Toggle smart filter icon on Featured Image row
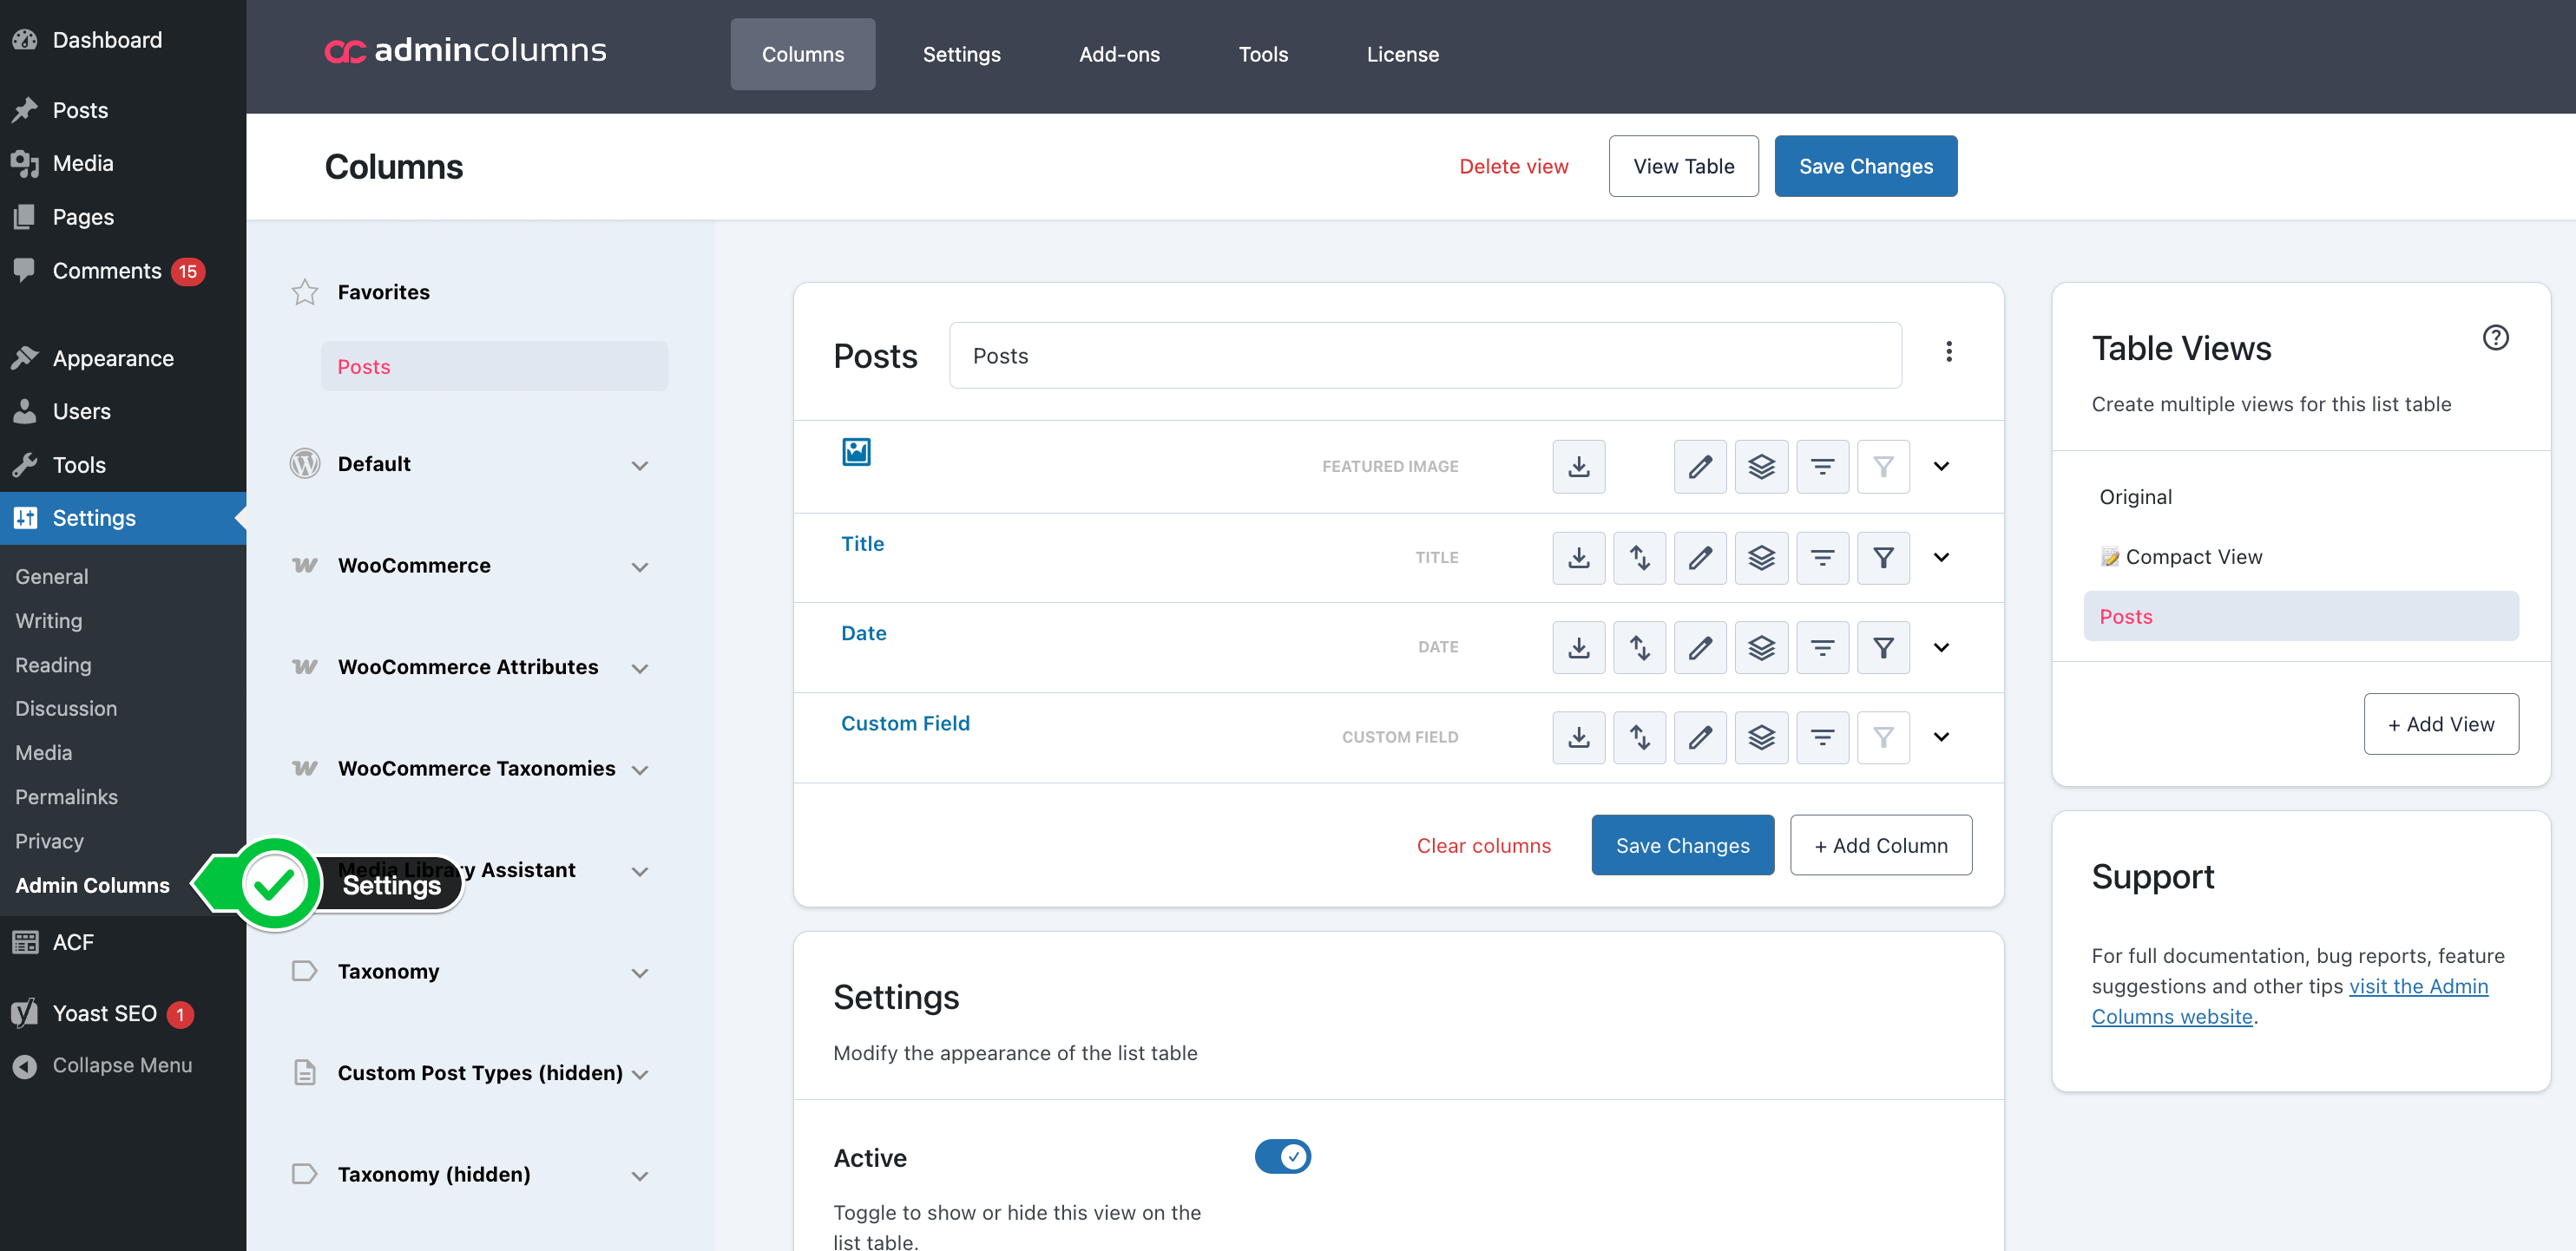This screenshot has height=1251, width=2576. click(1822, 467)
